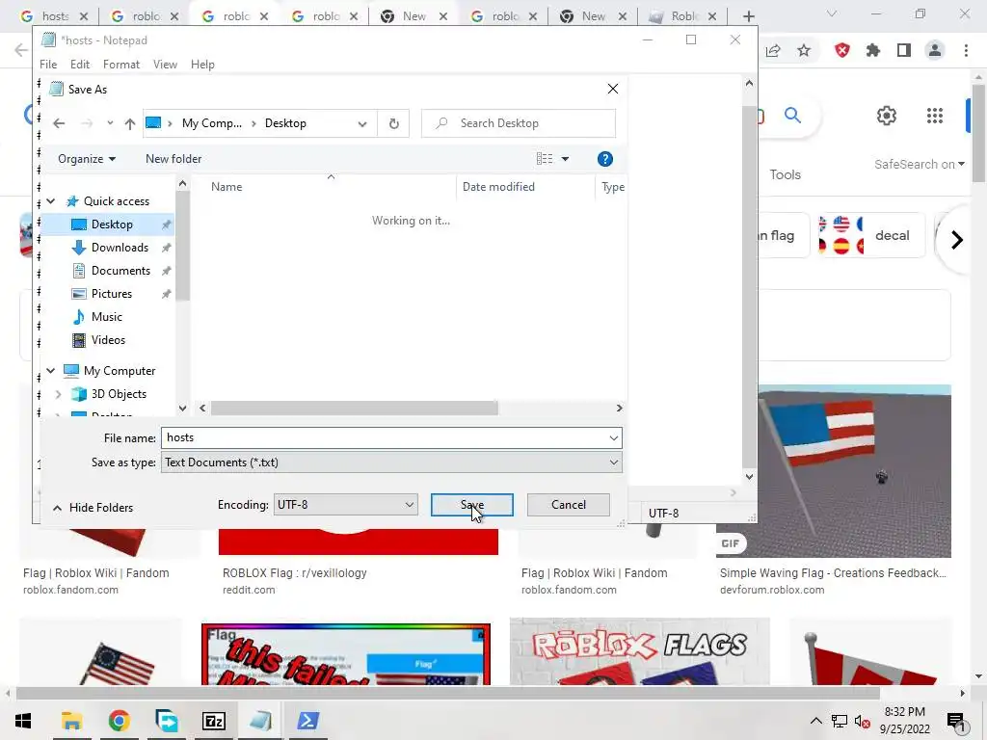Image resolution: width=987 pixels, height=740 pixels.
Task: Click the Save button
Action: [472, 505]
